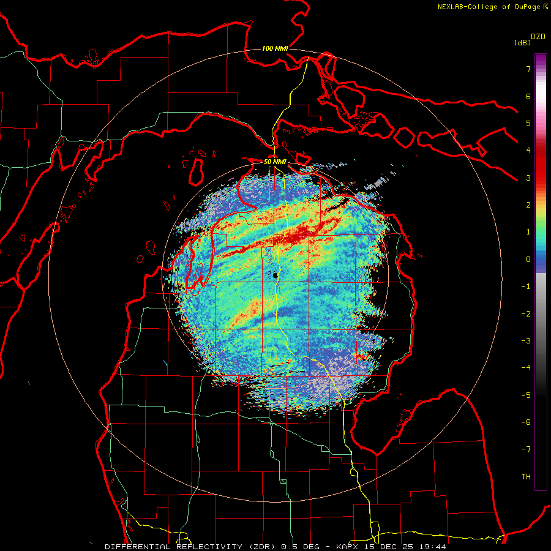The image size is (551, 551).
Task: Click the 19:44 timestamp in caption
Action: pos(432,547)
